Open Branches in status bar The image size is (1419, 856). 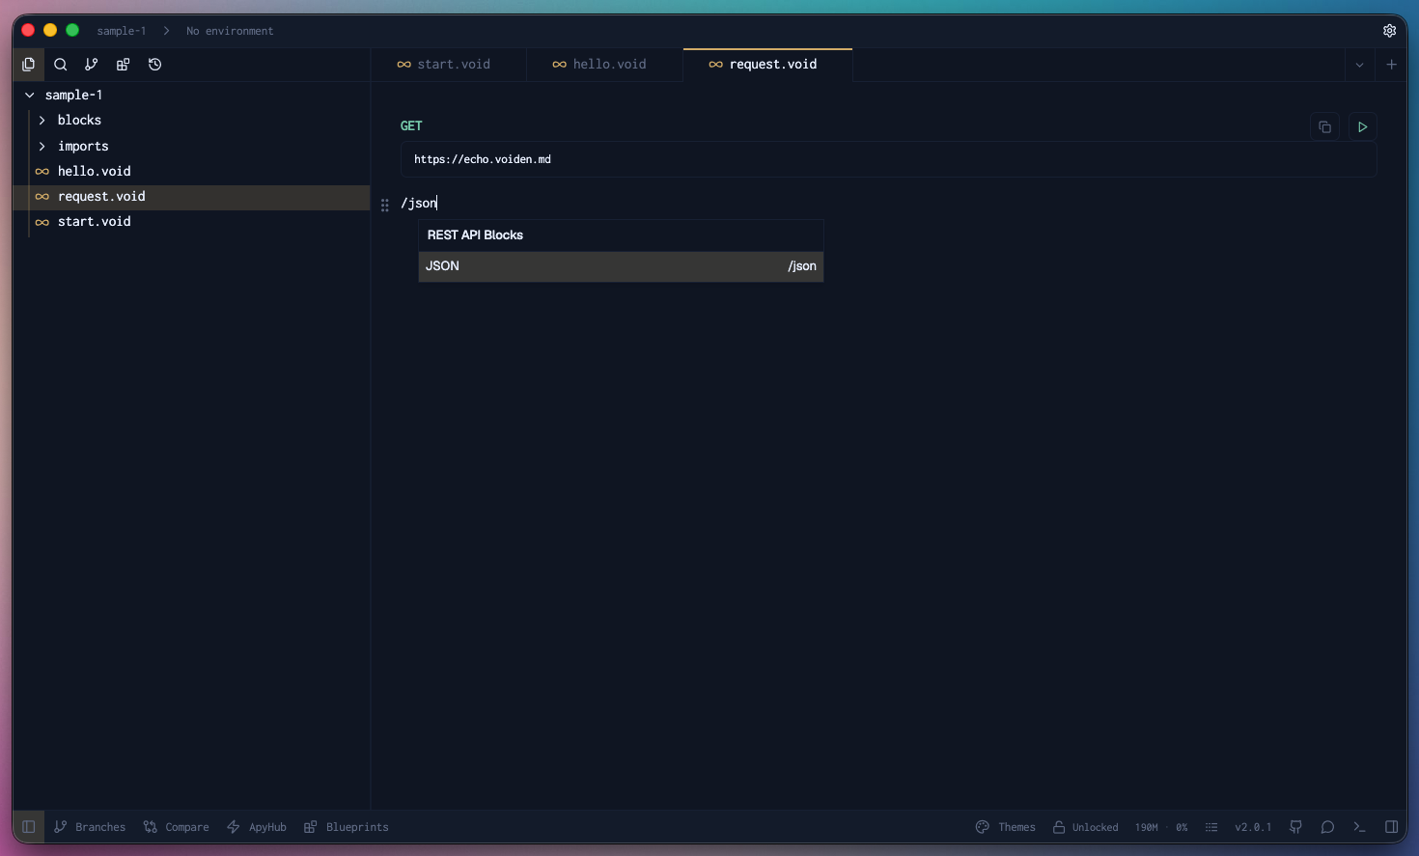(x=90, y=827)
